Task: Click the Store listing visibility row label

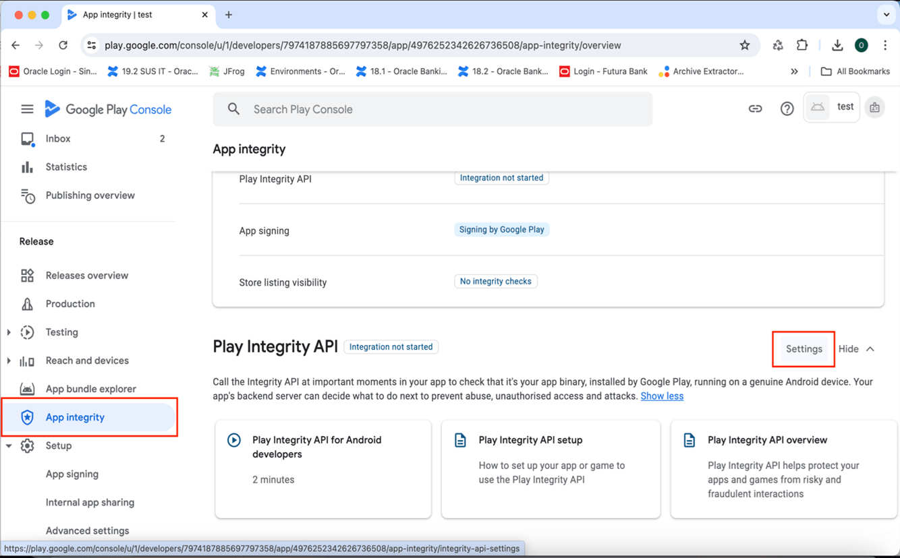Action: [283, 282]
